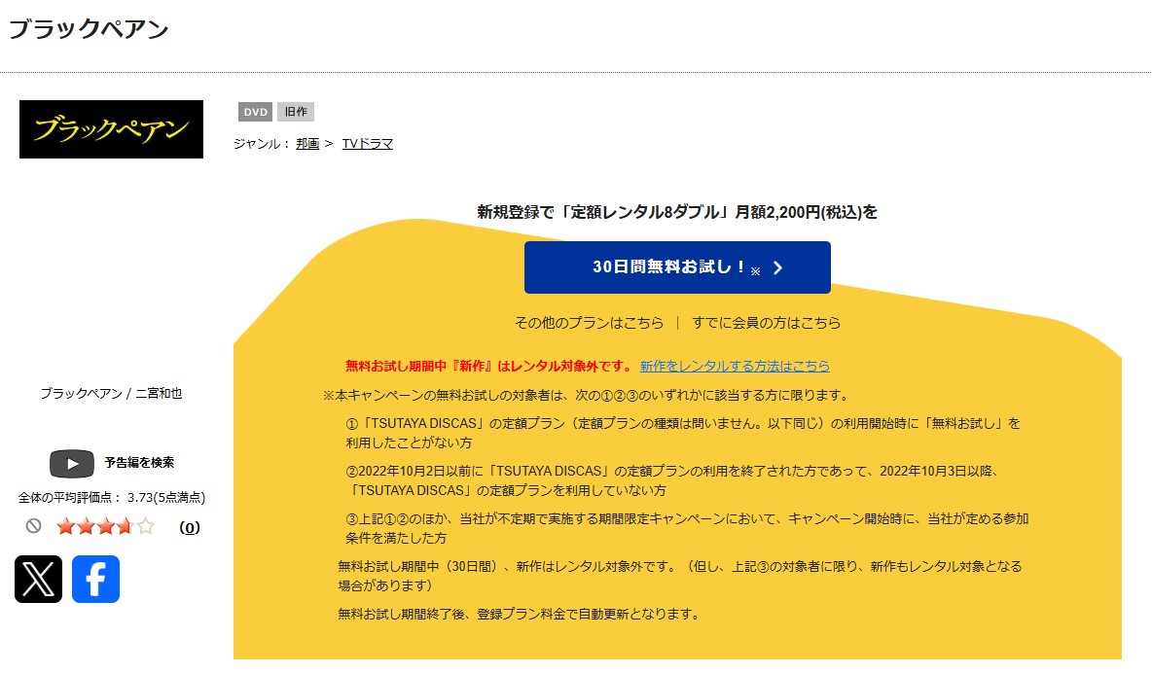
Task: Click the line 無料お試し期間終了後、登録プラン料金で自動更新
Action: click(x=519, y=615)
